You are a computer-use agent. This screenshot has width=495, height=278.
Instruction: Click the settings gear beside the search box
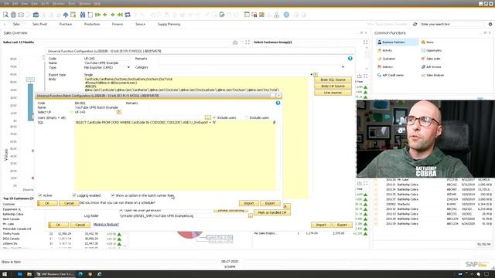coord(490,24)
